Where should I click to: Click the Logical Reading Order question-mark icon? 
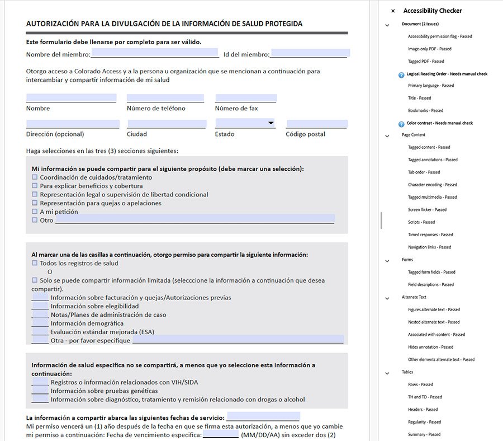tap(401, 74)
